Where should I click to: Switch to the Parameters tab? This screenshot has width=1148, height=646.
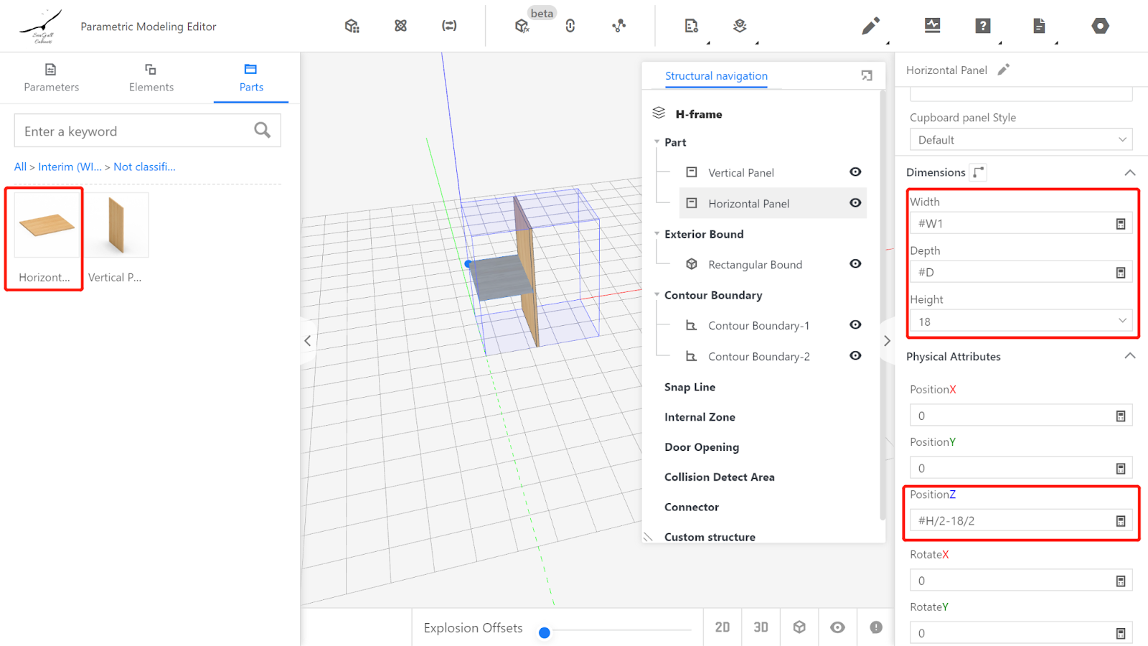[51, 78]
